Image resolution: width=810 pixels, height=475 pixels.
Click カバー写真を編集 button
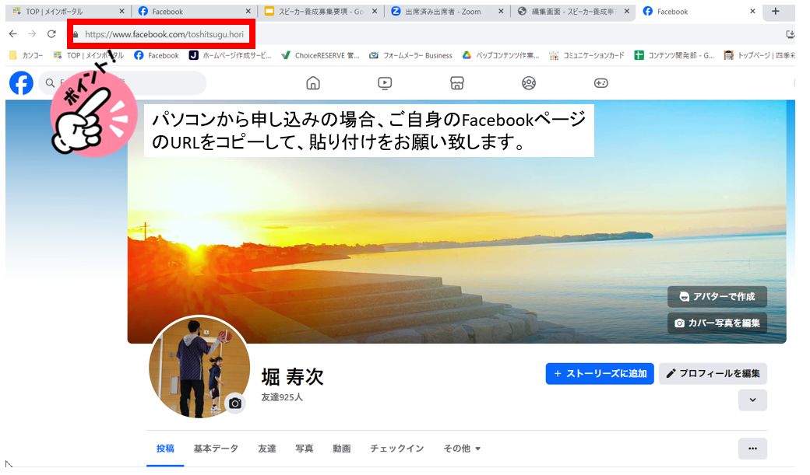pos(717,323)
